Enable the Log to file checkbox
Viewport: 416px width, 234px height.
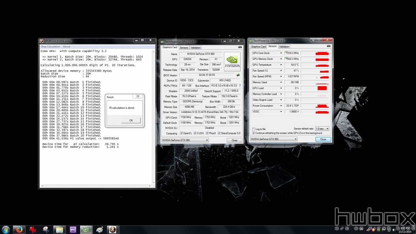tap(254, 129)
